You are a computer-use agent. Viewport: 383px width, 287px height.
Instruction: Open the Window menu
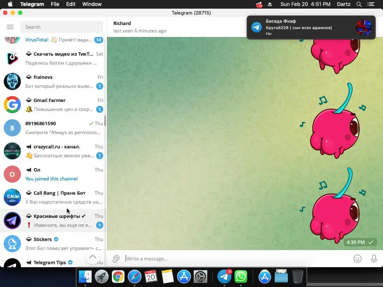point(92,4)
